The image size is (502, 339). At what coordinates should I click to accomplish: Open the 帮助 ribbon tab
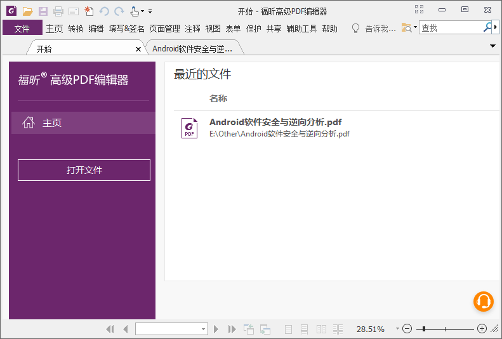[330, 29]
